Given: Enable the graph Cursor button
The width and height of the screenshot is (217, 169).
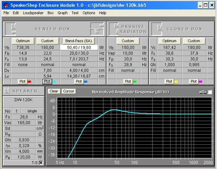Looking at the screenshot, I should (68, 91).
